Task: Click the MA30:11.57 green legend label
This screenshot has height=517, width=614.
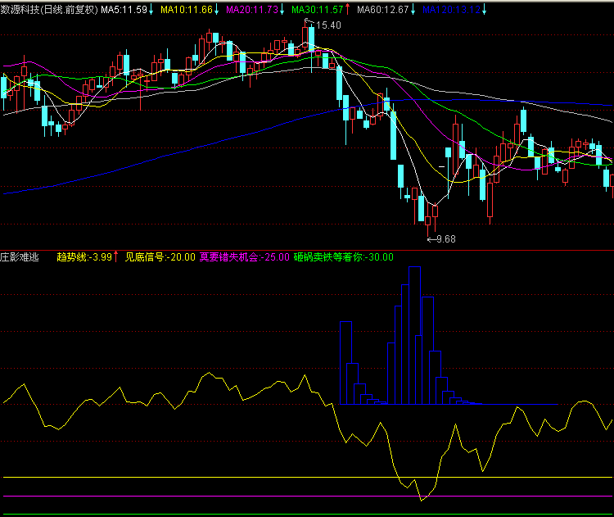Action: click(318, 10)
